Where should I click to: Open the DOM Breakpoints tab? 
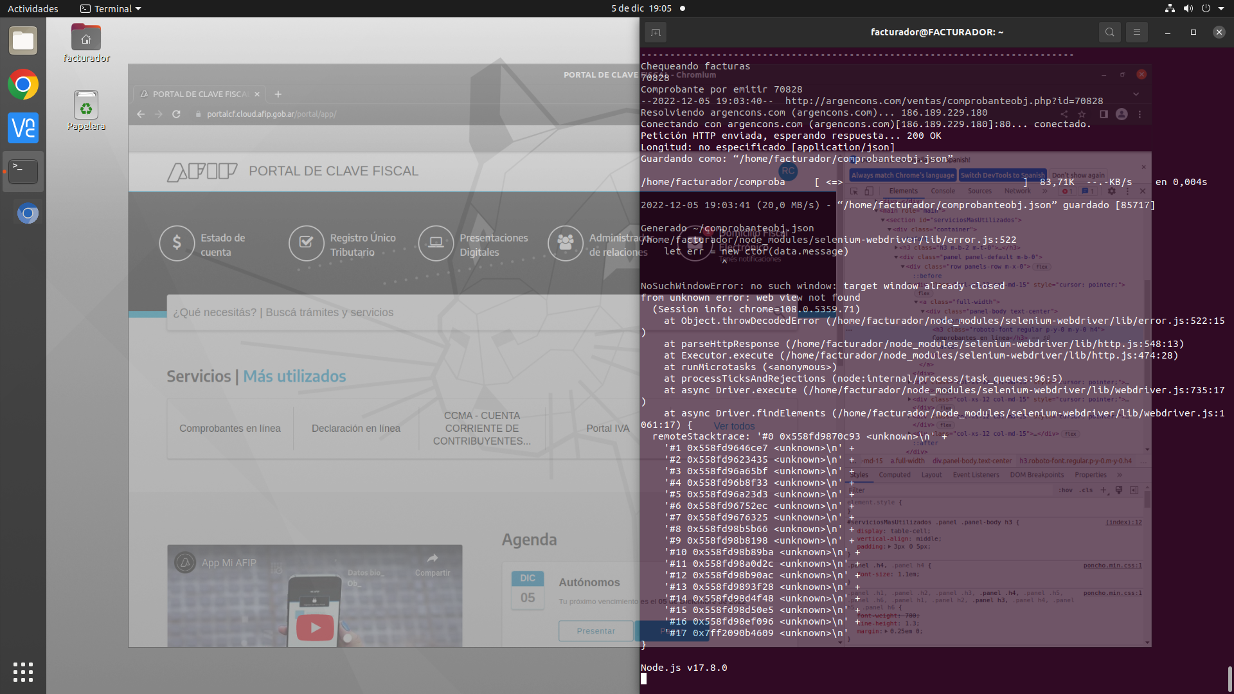pos(1037,475)
